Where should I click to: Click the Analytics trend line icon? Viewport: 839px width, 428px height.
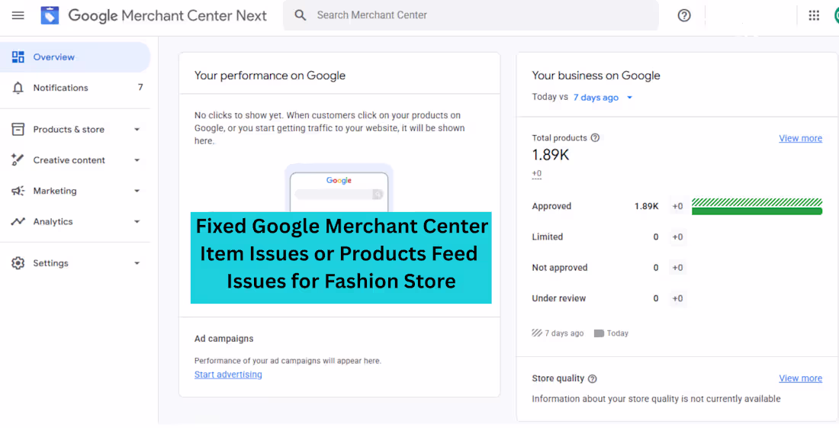(18, 221)
